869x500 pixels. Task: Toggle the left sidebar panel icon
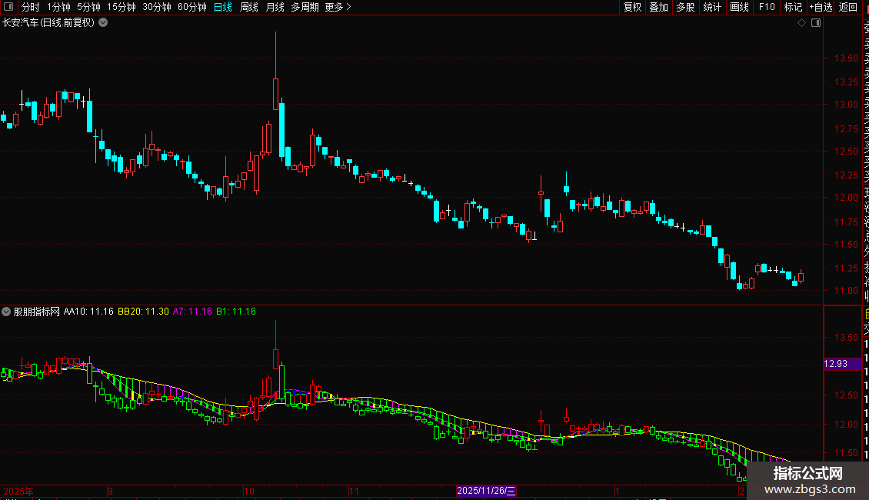(8, 7)
